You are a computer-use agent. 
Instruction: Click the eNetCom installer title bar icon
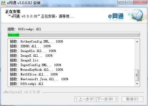(x=3, y=3)
